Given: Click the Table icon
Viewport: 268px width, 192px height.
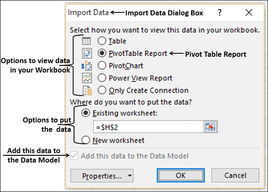Looking at the screenshot, I should coord(86,41).
